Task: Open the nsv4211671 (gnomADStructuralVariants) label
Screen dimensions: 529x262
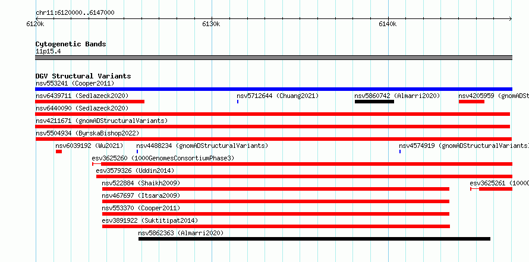Action: tap(102, 121)
